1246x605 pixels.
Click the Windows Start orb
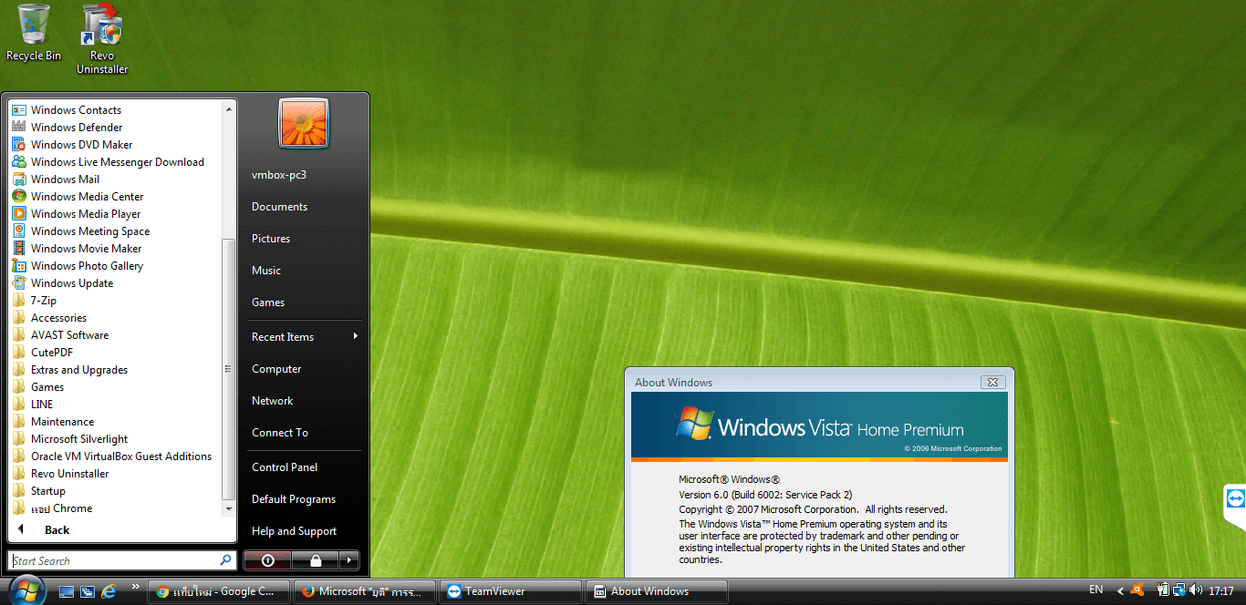[26, 590]
